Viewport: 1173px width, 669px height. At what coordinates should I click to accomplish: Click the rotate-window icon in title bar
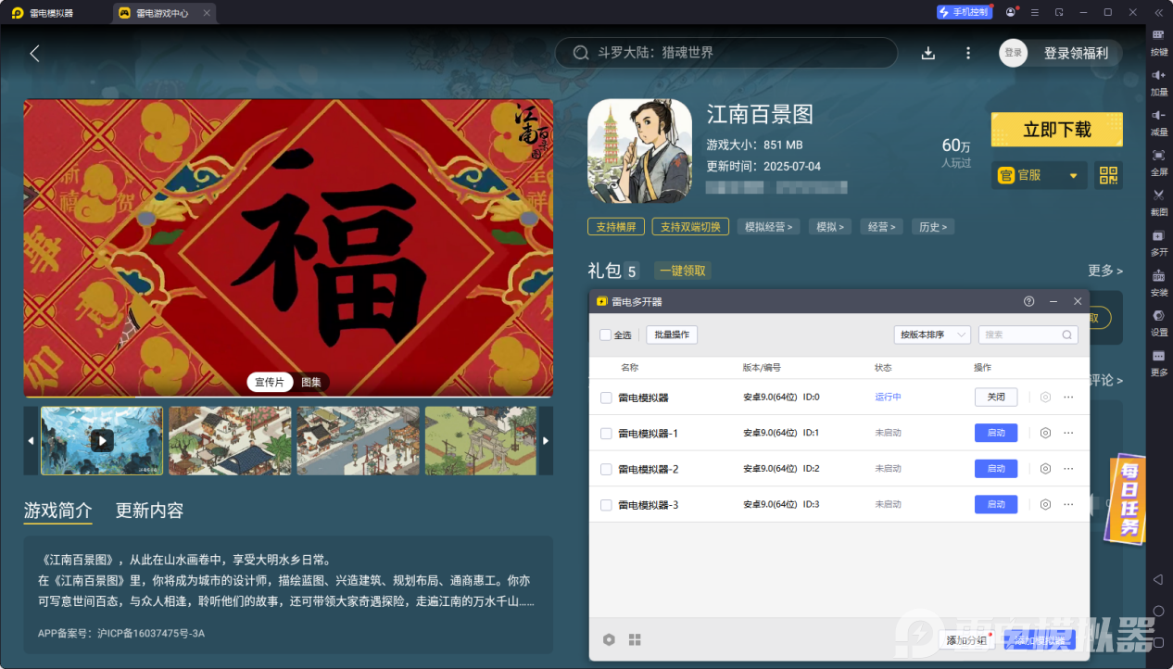(x=1059, y=12)
